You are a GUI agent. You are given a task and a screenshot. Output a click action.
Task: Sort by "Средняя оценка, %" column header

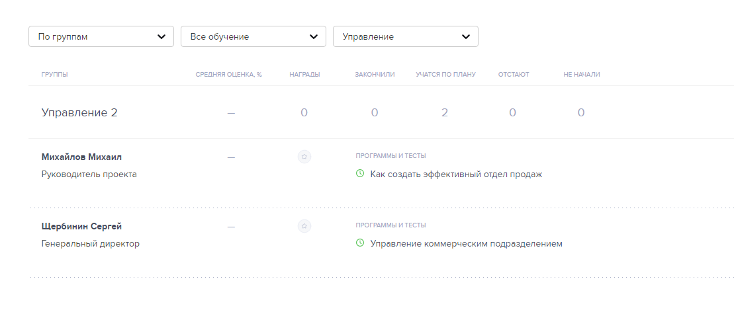point(228,75)
